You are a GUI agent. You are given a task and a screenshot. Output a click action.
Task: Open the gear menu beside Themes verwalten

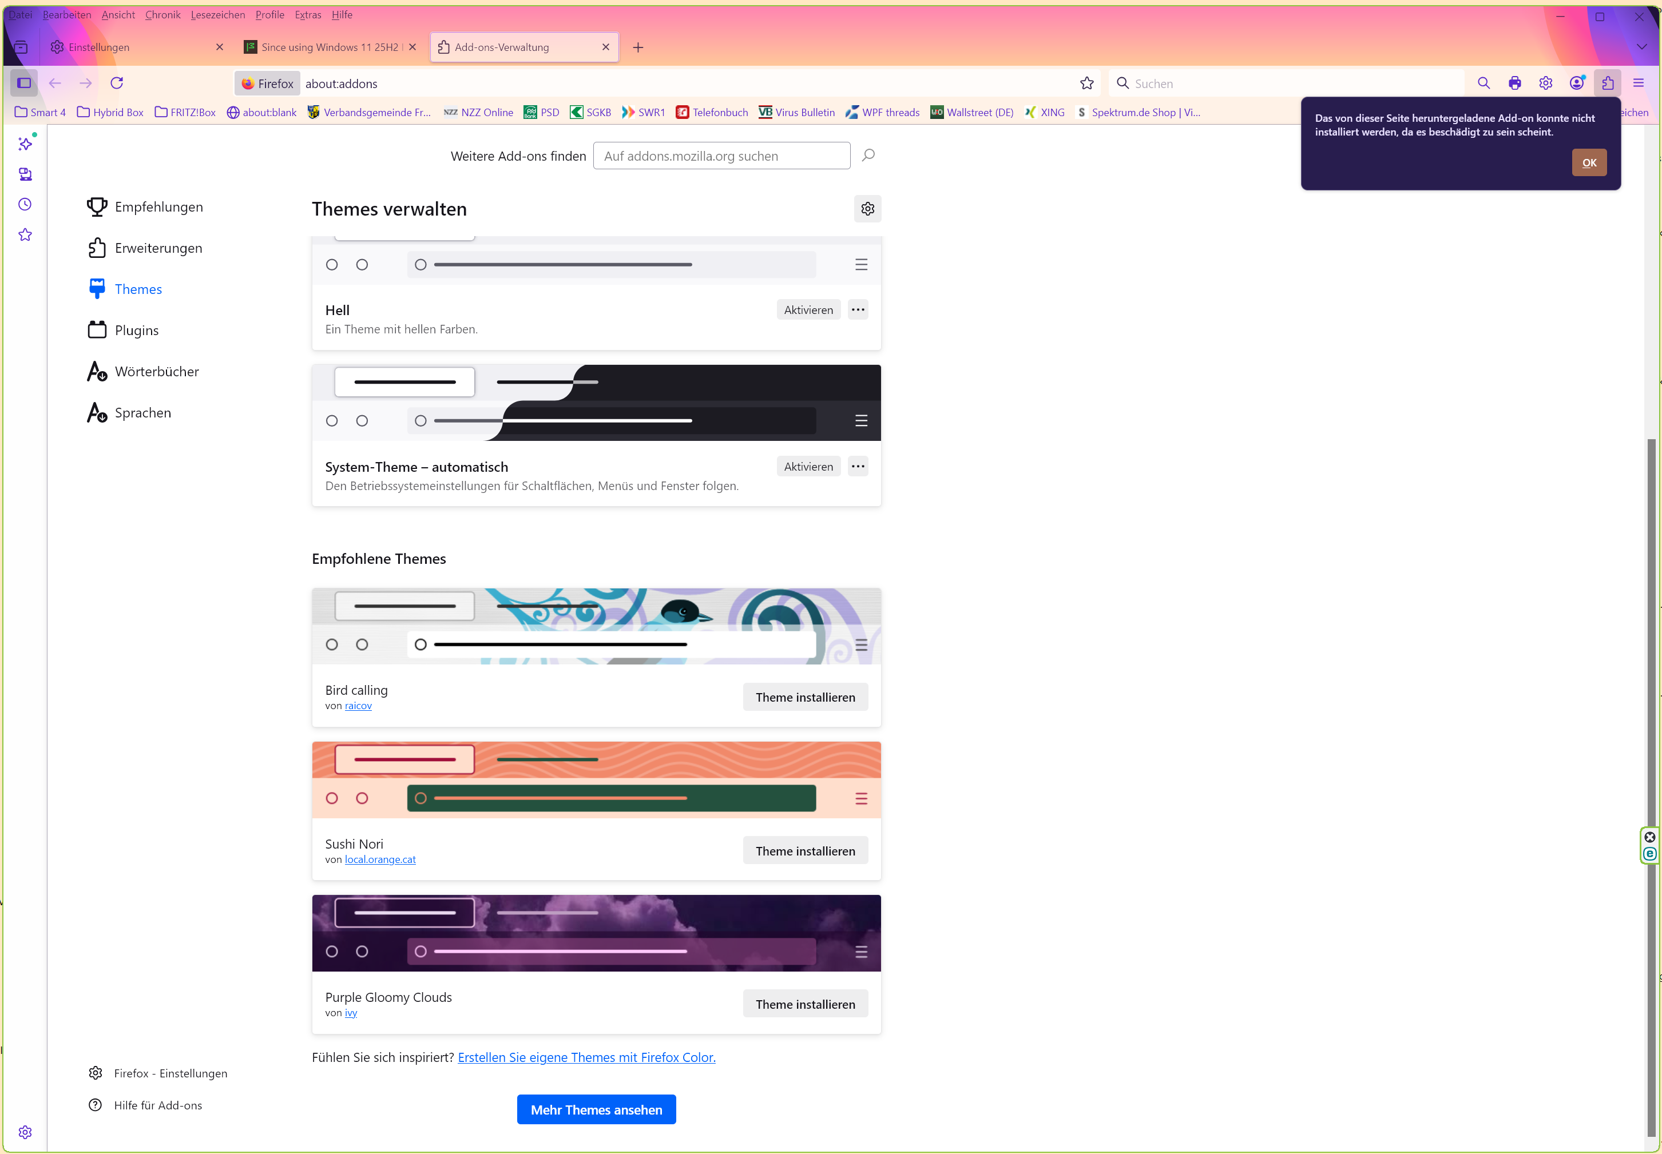[x=867, y=209]
